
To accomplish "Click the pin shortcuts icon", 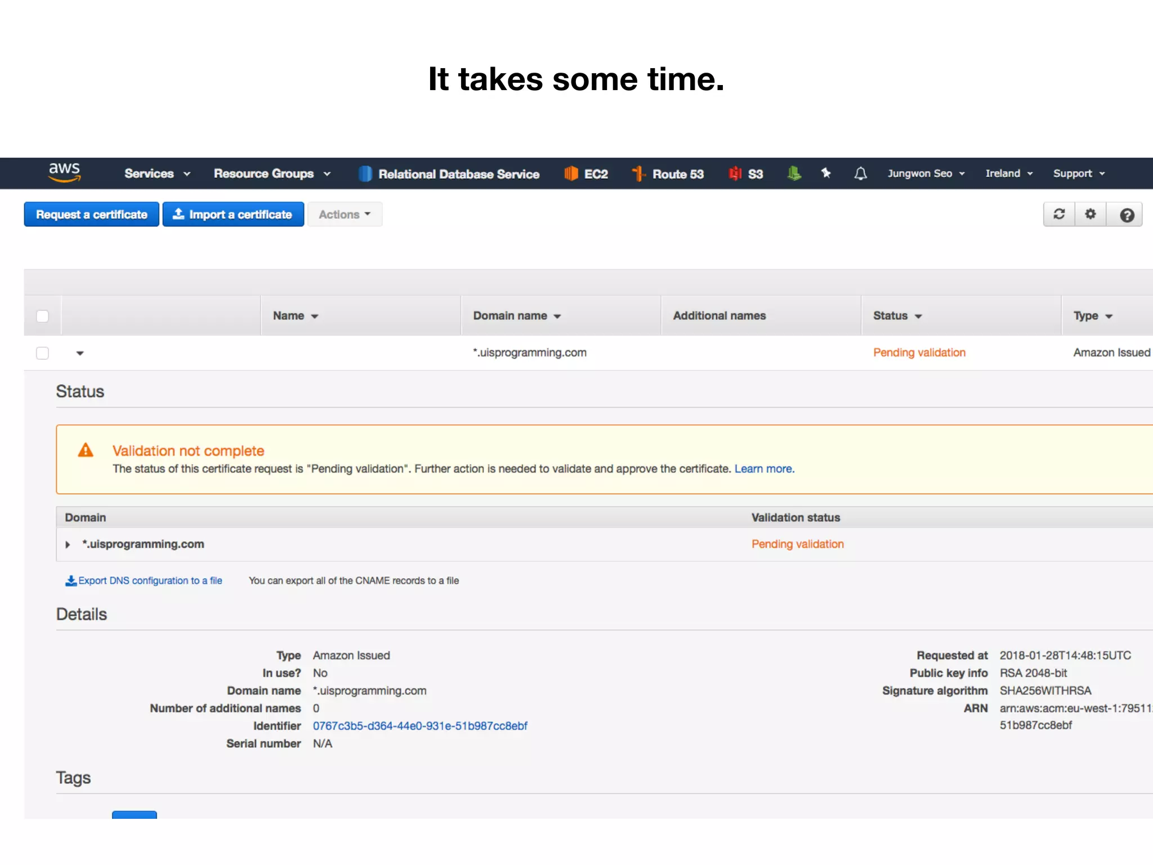I will (x=826, y=173).
